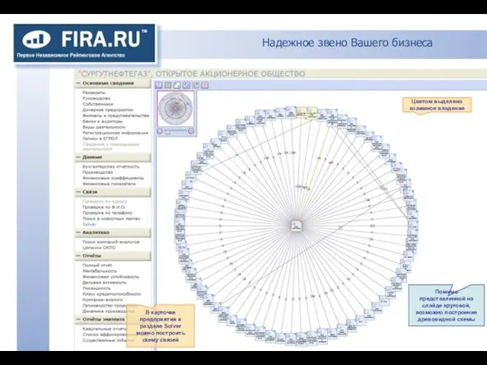487x365 pixels.
Task: Collapse the Основные сведения section
Action: pos(78,83)
